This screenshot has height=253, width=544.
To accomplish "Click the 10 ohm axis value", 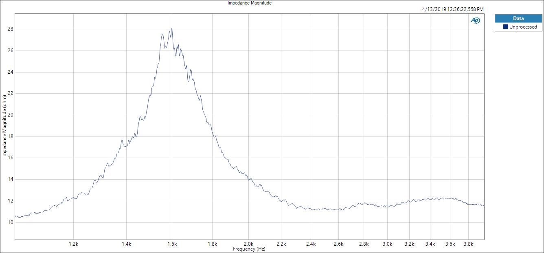I will [10, 222].
